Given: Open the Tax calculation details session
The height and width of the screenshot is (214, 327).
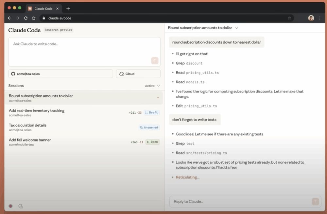Looking at the screenshot, I should [x=84, y=127].
